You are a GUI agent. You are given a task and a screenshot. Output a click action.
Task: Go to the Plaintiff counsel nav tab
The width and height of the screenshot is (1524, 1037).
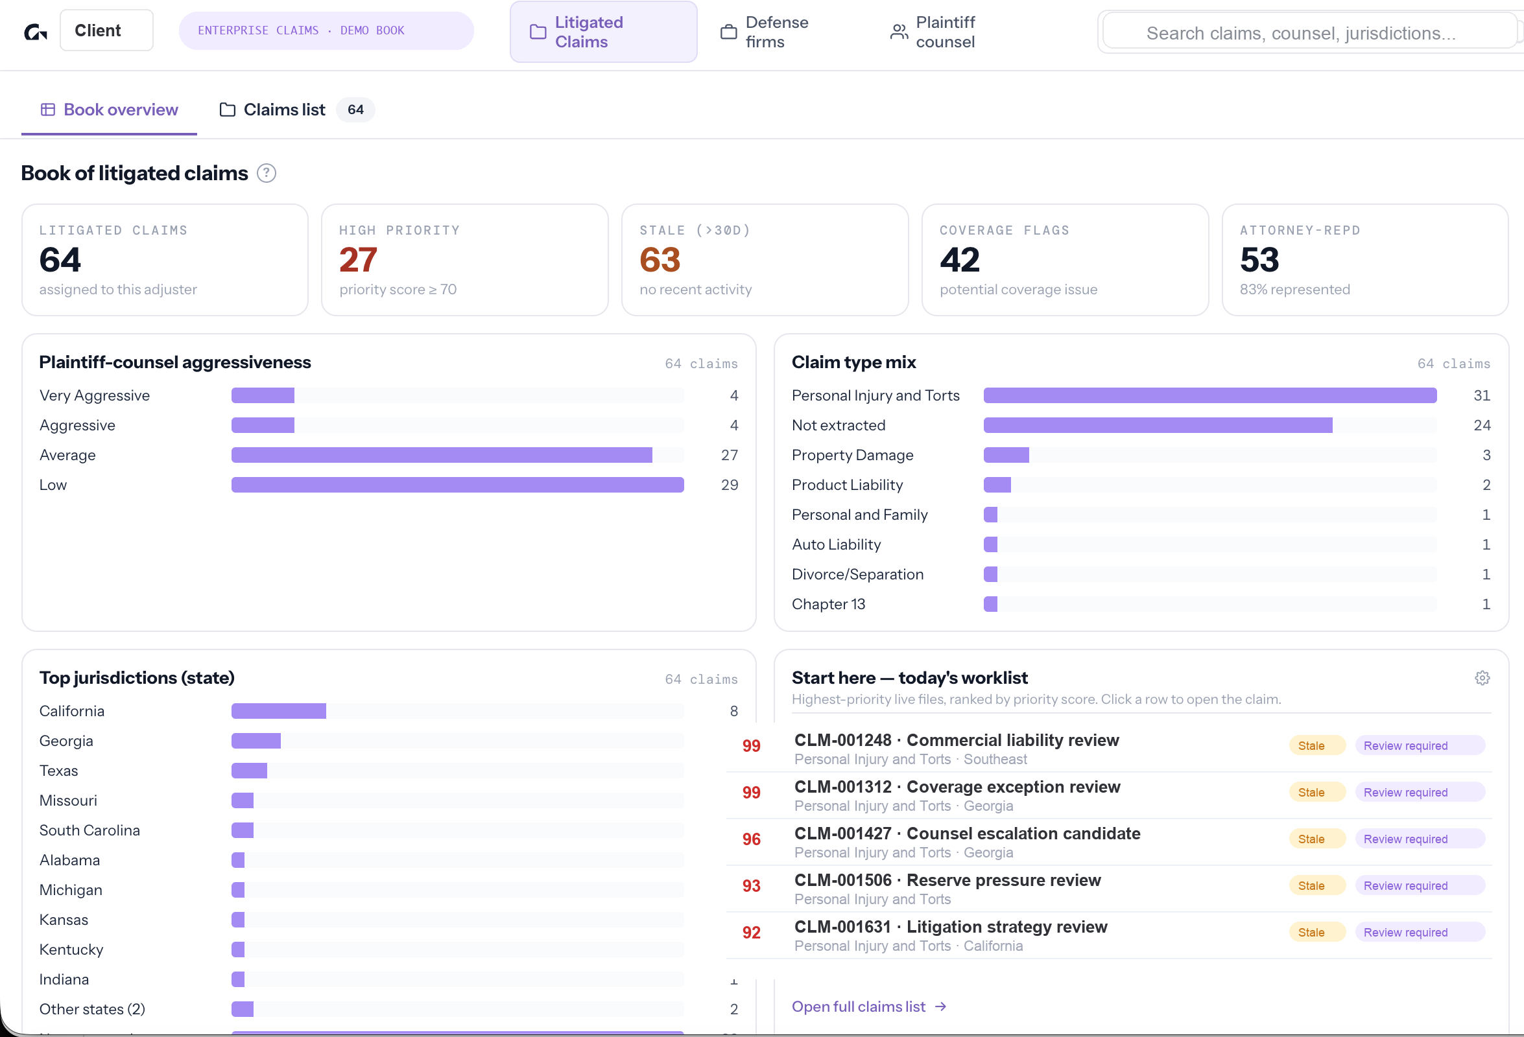[x=946, y=32]
